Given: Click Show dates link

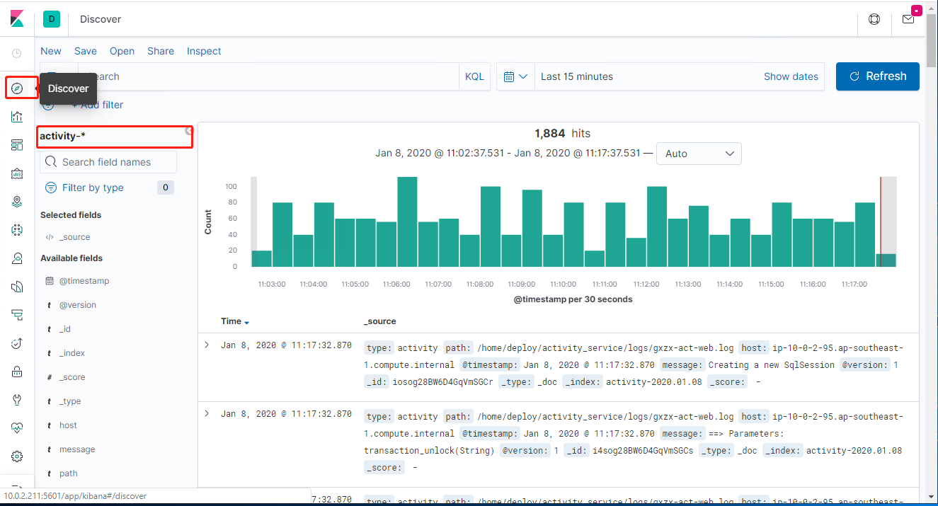Looking at the screenshot, I should pyautogui.click(x=791, y=76).
